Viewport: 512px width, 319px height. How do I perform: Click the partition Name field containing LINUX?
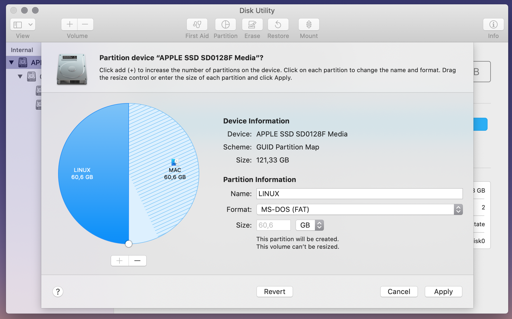[359, 194]
